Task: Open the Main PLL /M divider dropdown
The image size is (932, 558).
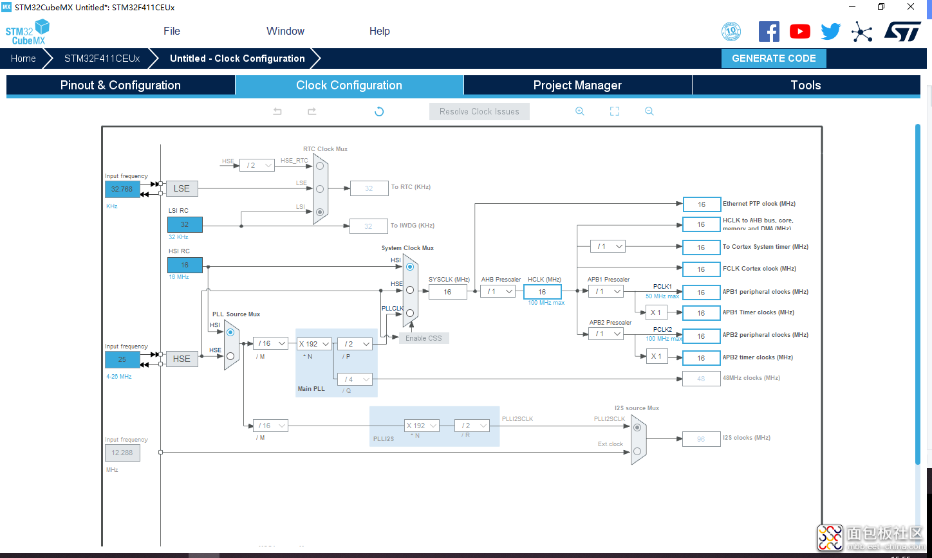Action: click(270, 344)
